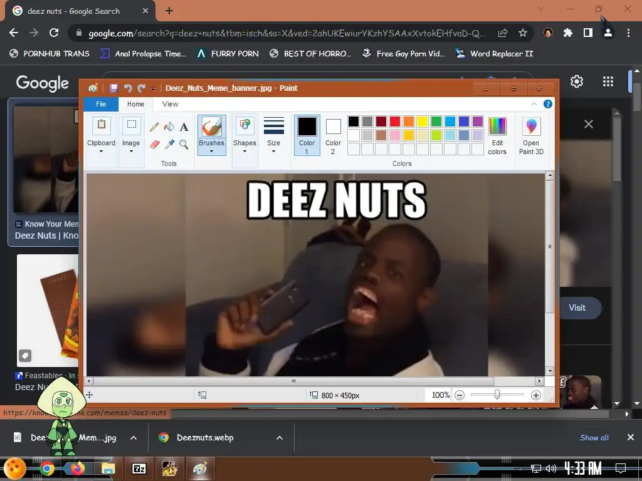Click the Undo arrow in Paint title bar
The width and height of the screenshot is (642, 481).
pyautogui.click(x=128, y=88)
